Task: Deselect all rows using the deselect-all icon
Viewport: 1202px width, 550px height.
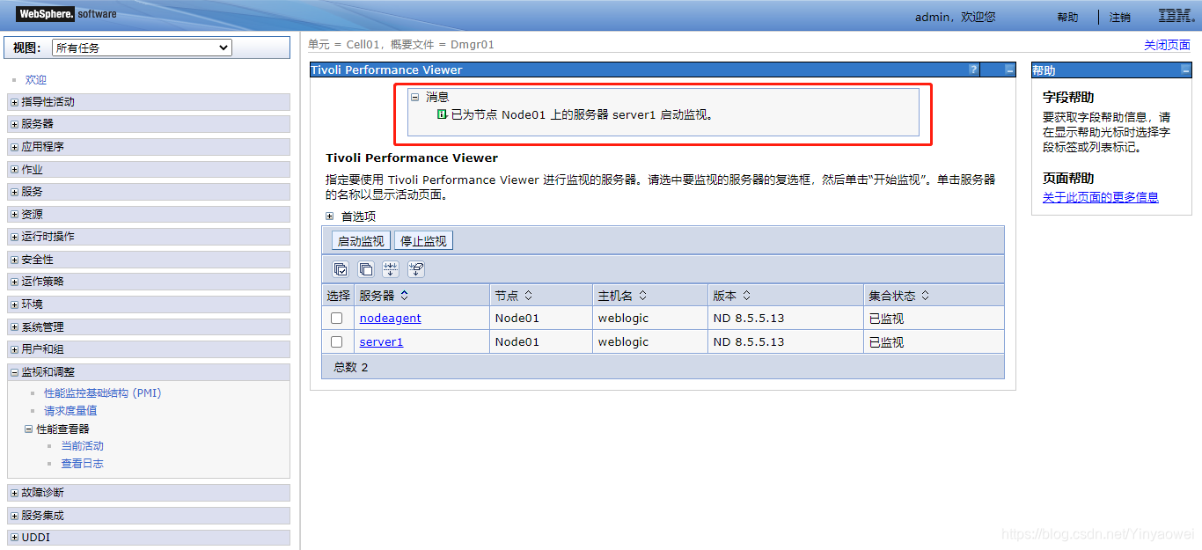Action: 366,269
